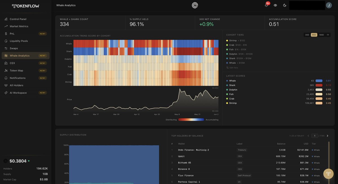The width and height of the screenshot is (338, 184).
Task: Click the Dolphin entry in Latest Scores
Action: (278, 90)
